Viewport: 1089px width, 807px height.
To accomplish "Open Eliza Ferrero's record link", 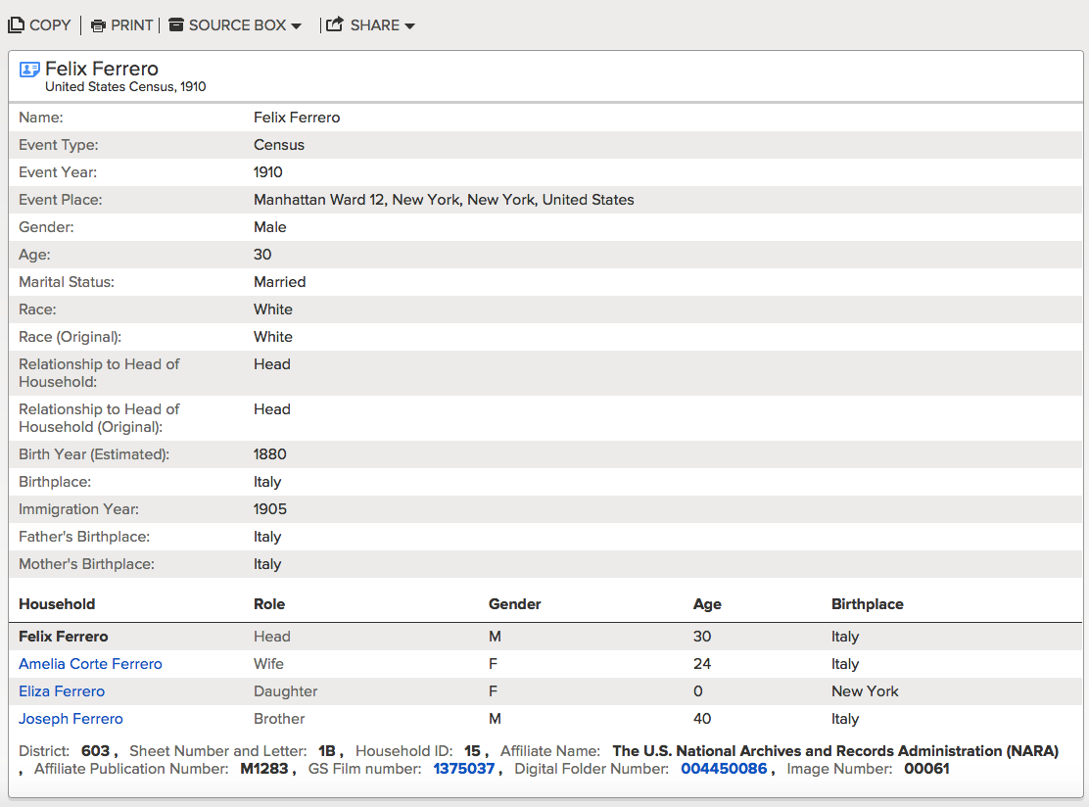I will [62, 691].
